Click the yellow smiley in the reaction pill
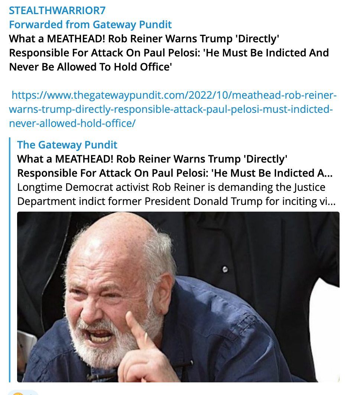347x395 pixels. point(18,393)
